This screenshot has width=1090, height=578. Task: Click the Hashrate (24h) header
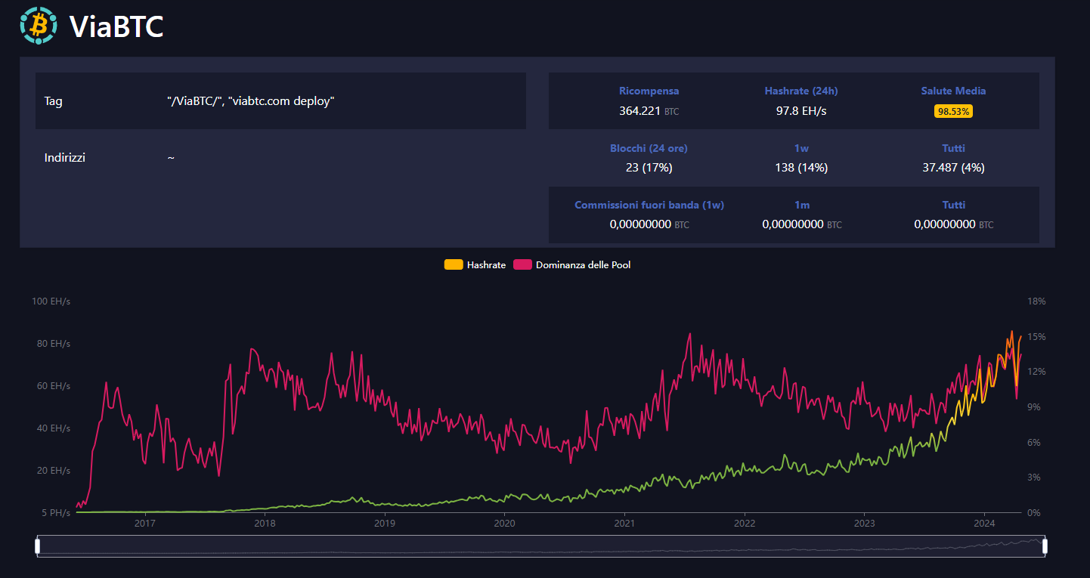801,91
